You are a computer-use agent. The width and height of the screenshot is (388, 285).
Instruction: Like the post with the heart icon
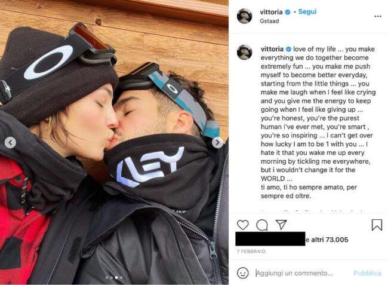(242, 225)
